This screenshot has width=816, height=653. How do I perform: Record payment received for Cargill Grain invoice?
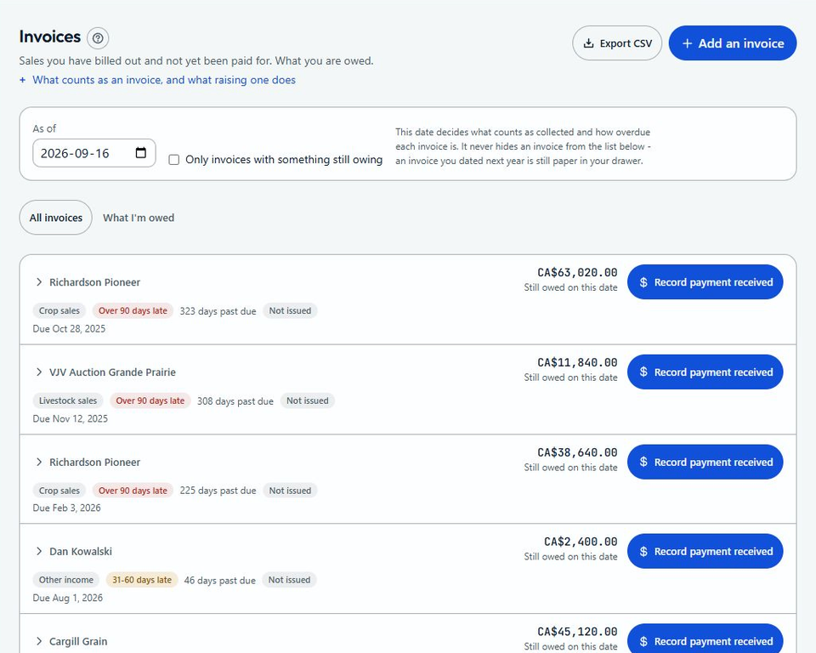tap(705, 639)
